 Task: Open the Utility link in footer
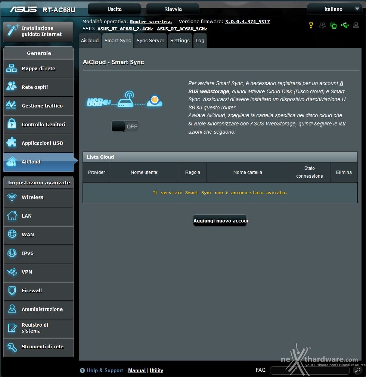[156, 371]
